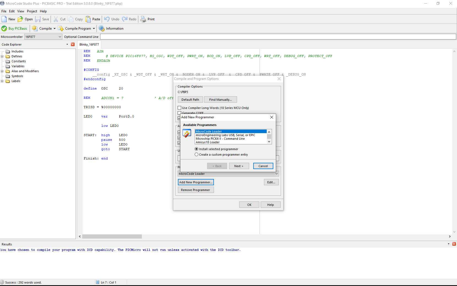The image size is (457, 286).
Task: Click Cancel in Add New Programmer
Action: click(263, 166)
